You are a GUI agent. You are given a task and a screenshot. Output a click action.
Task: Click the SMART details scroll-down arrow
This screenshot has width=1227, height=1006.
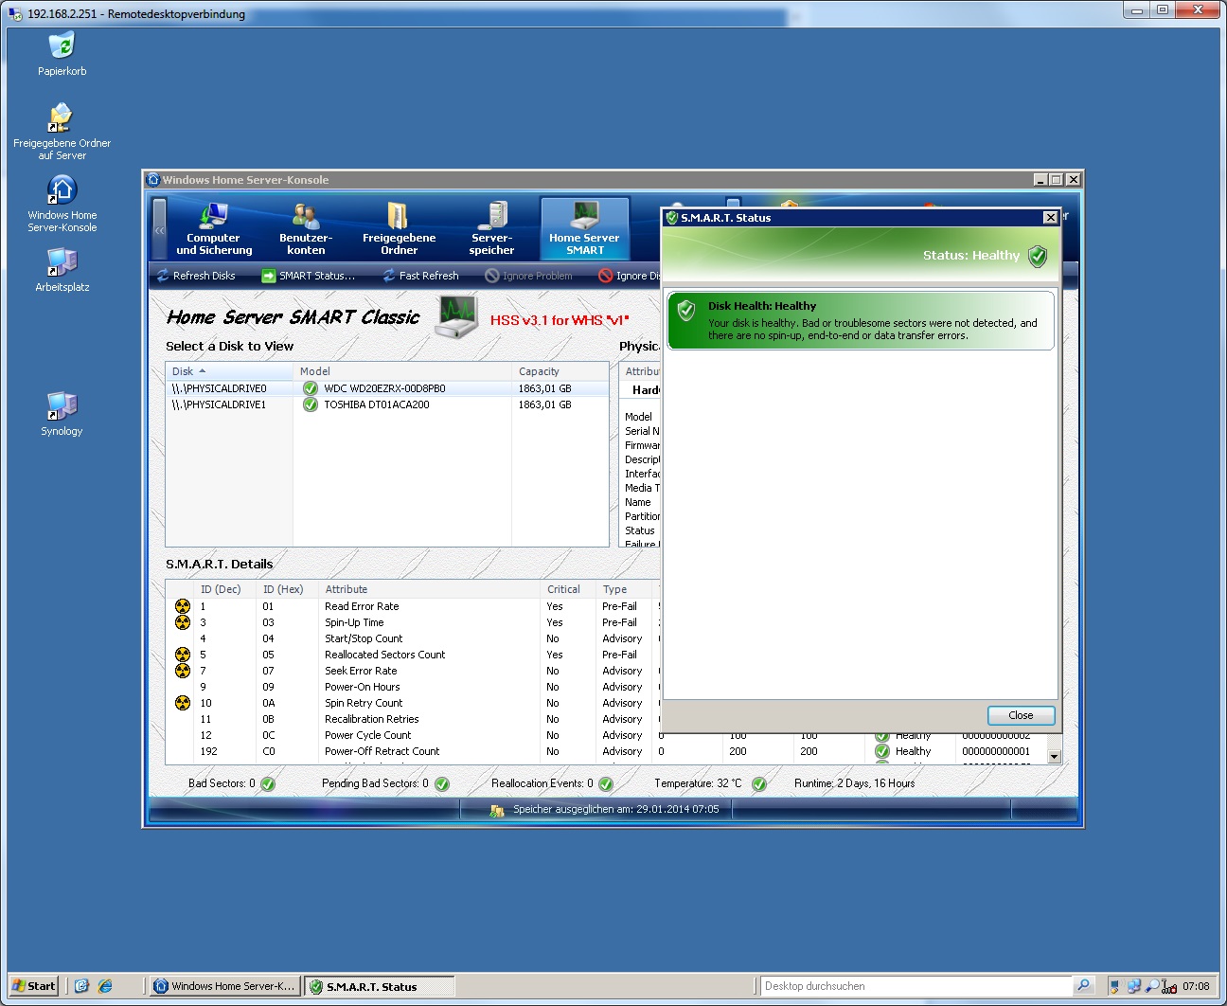[x=1054, y=757]
